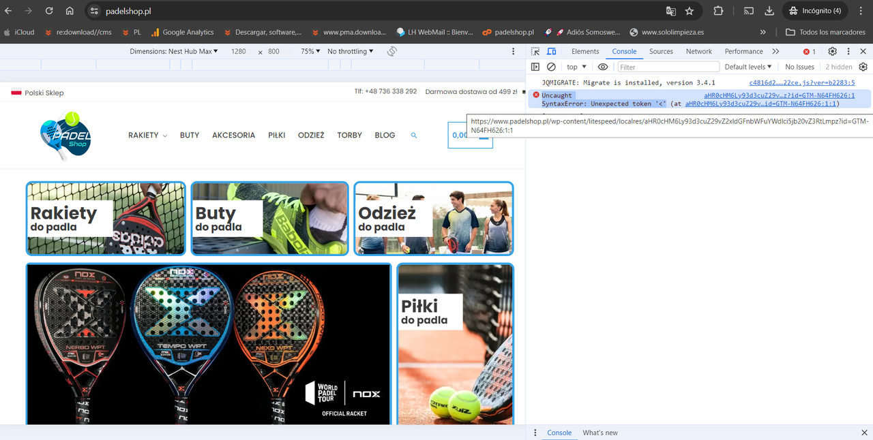Viewport: 873px width, 440px height.
Task: Open Todos los marcadores folder
Action: pyautogui.click(x=825, y=32)
